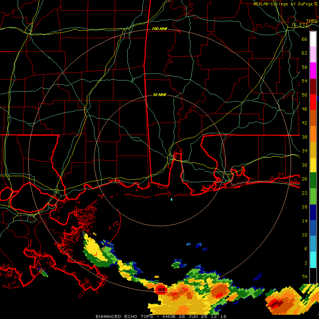Click the 30 value on the legend
319x319 pixels.
tap(304, 165)
